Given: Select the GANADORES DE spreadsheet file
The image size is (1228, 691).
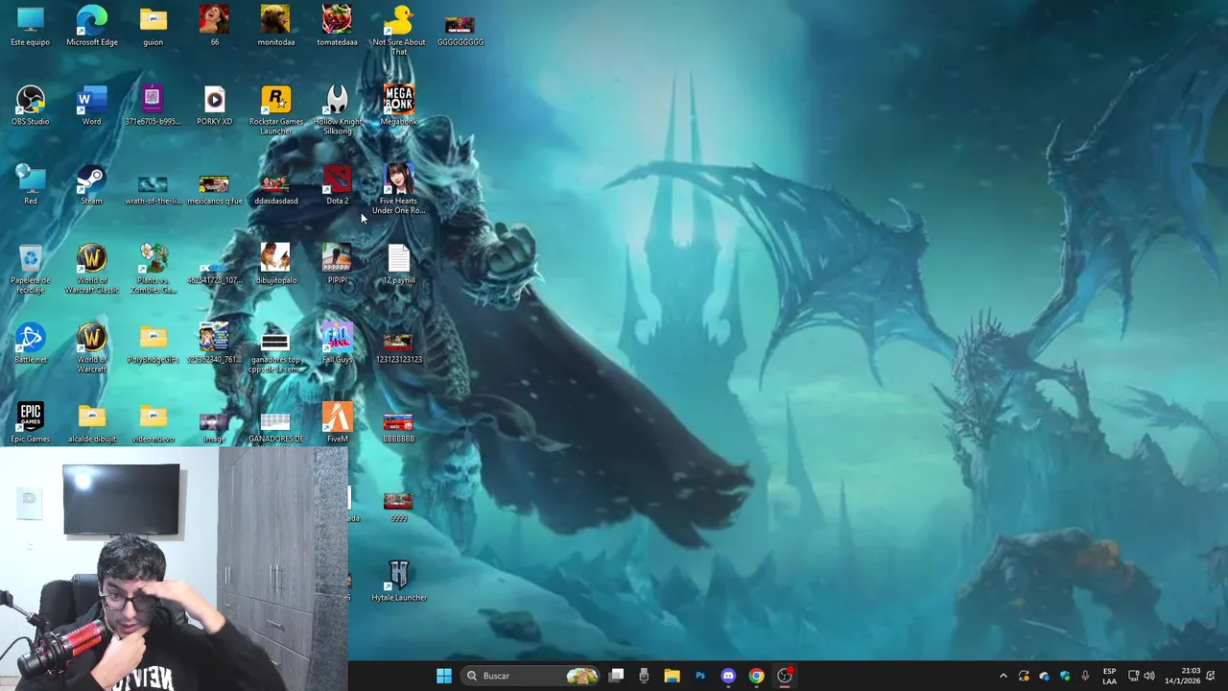Looking at the screenshot, I should tap(275, 428).
